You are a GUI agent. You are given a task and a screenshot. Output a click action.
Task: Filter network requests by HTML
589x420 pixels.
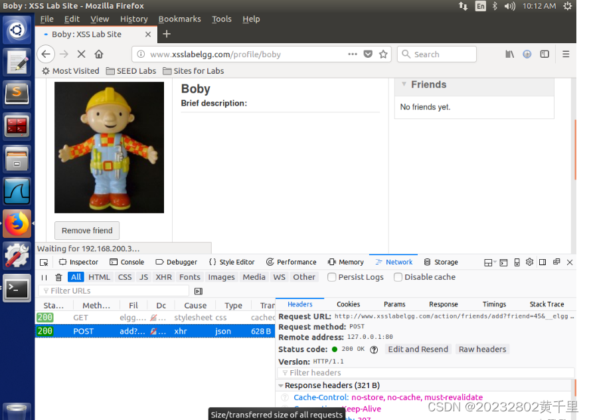(99, 277)
